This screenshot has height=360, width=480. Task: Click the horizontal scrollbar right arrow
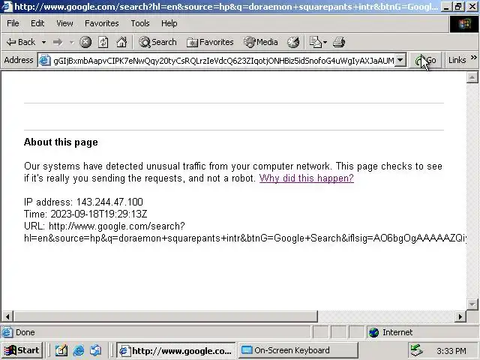coord(460,316)
